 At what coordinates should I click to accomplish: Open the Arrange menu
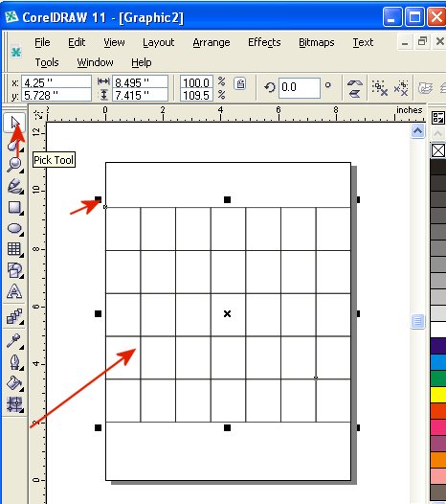212,42
